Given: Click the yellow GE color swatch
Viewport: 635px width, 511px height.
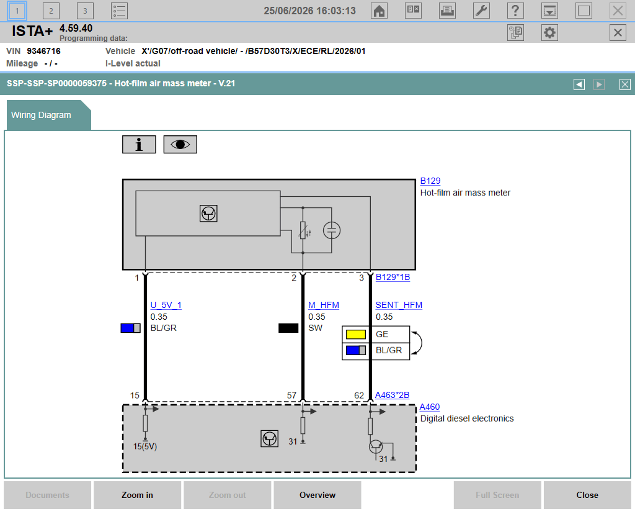Looking at the screenshot, I should click(356, 334).
